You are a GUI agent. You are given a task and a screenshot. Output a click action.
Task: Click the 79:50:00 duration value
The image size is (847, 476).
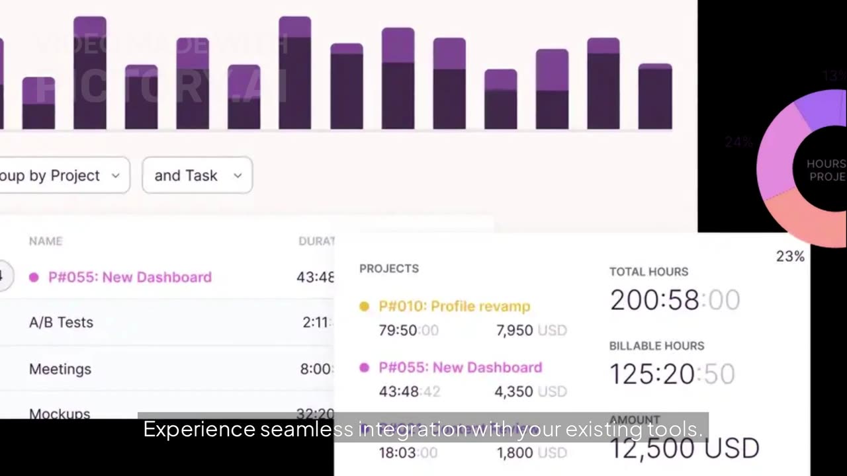pos(408,330)
